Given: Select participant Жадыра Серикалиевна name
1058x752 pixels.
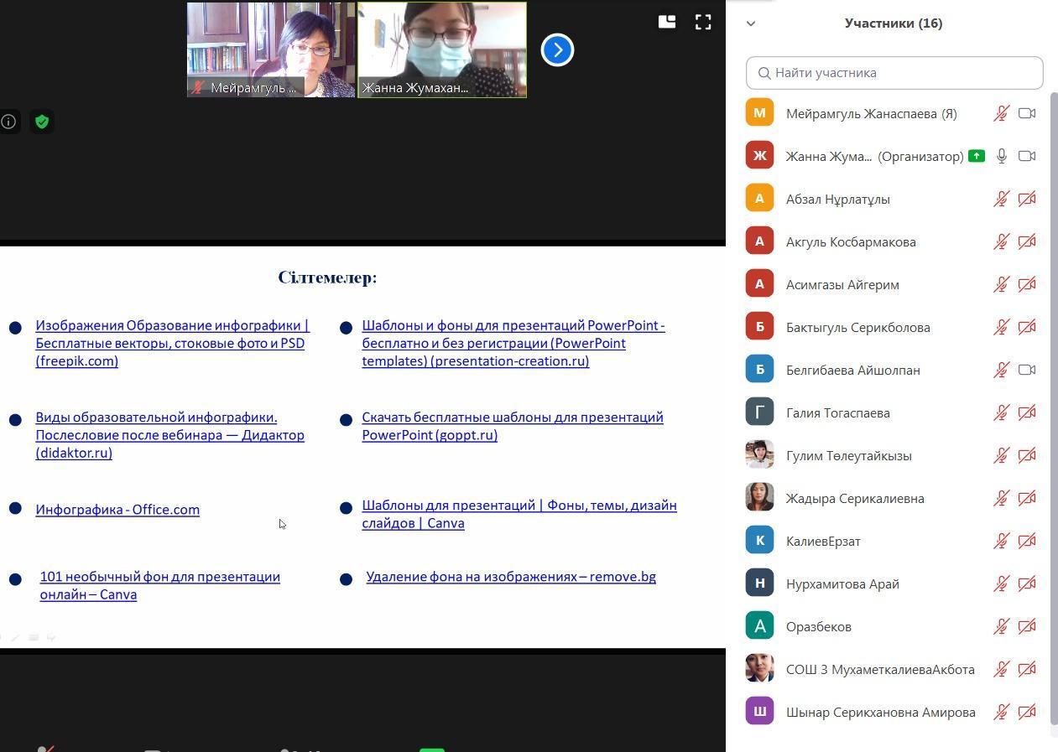Looking at the screenshot, I should pyautogui.click(x=855, y=498).
